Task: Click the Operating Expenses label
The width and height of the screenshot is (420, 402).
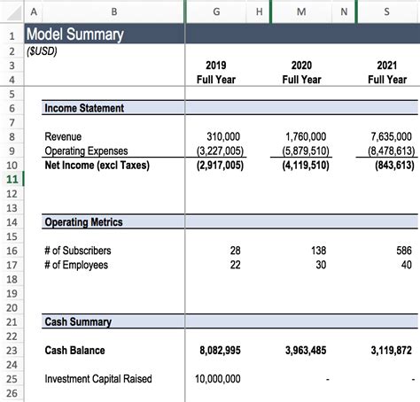Action: click(86, 151)
